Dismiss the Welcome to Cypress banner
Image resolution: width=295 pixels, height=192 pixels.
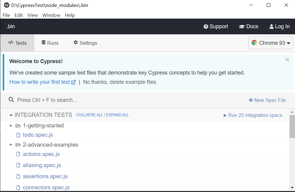[x=287, y=60]
